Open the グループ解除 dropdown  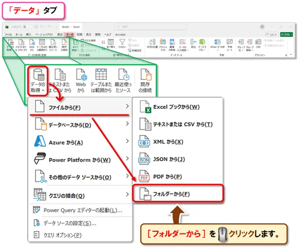click(249, 45)
